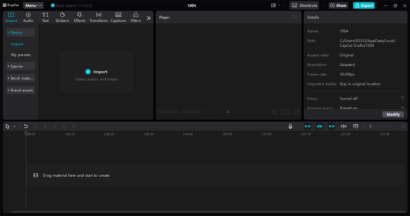410x216 pixels.
Task: Open the Menu dropdown
Action: pyautogui.click(x=33, y=5)
